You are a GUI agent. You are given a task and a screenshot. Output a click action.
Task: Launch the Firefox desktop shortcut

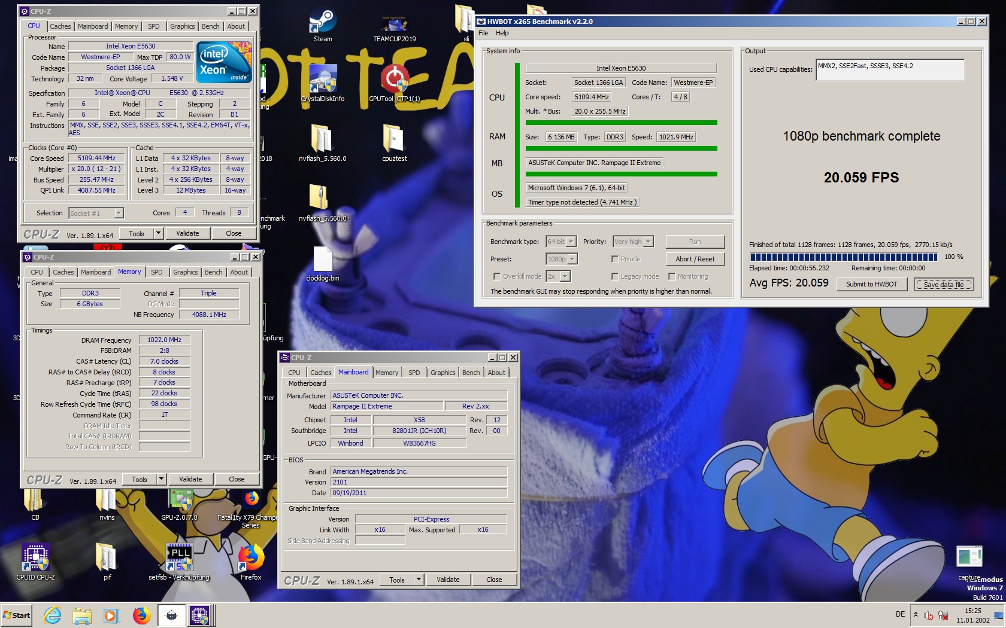[251, 562]
